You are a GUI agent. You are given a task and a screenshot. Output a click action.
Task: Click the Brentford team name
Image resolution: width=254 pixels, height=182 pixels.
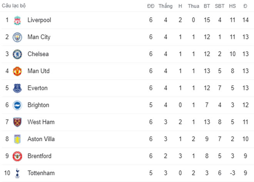(x=39, y=156)
